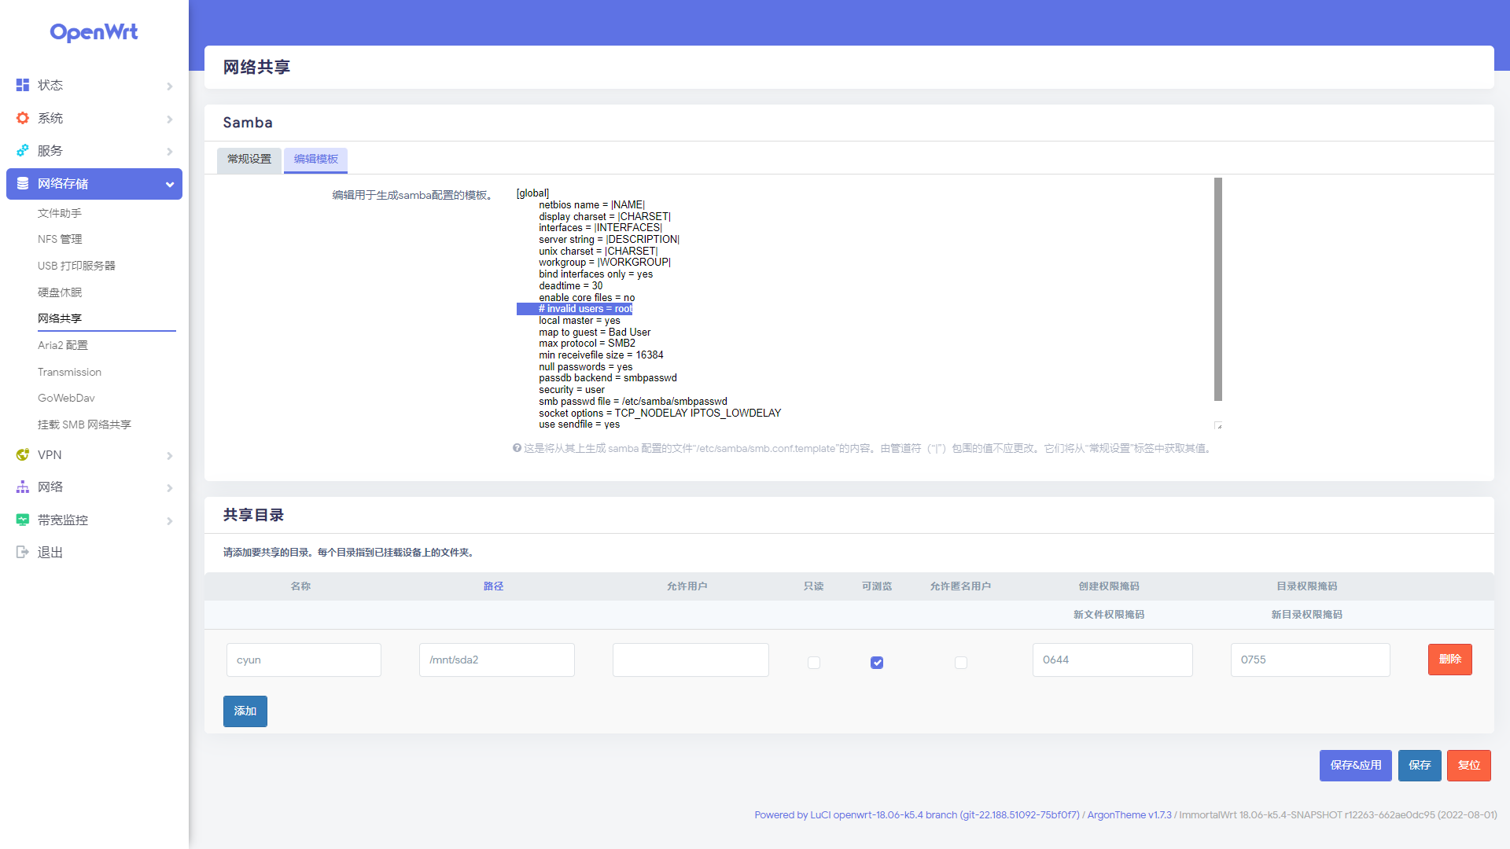Open 挂载 SMB 网络共享 page
1510x849 pixels.
[84, 424]
